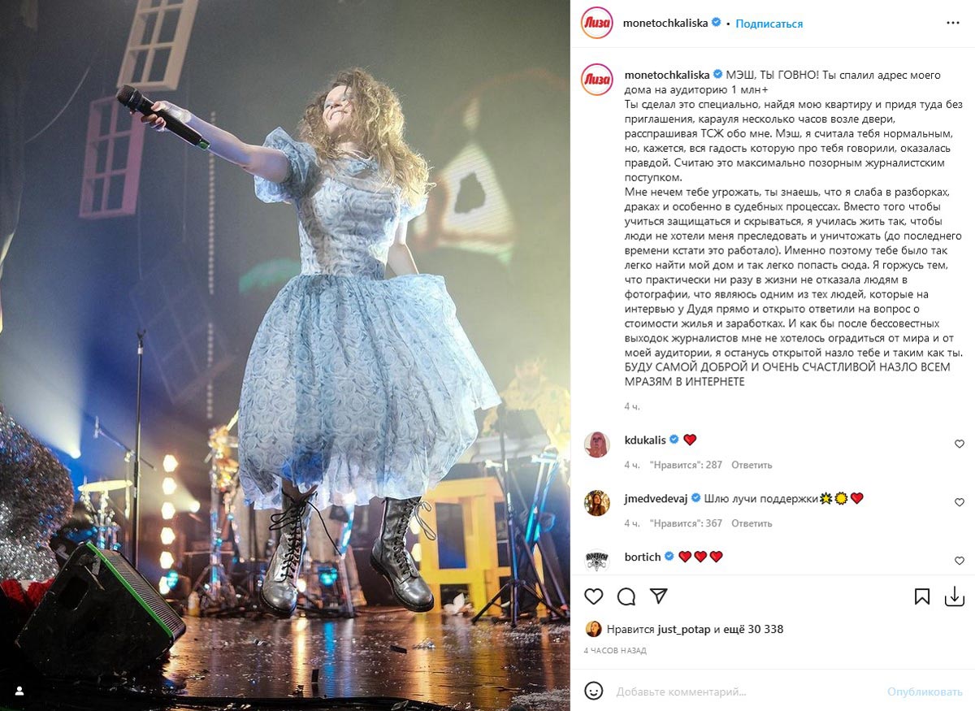This screenshot has width=975, height=711.
Task: Open the three-dot more options menu
Action: (953, 24)
